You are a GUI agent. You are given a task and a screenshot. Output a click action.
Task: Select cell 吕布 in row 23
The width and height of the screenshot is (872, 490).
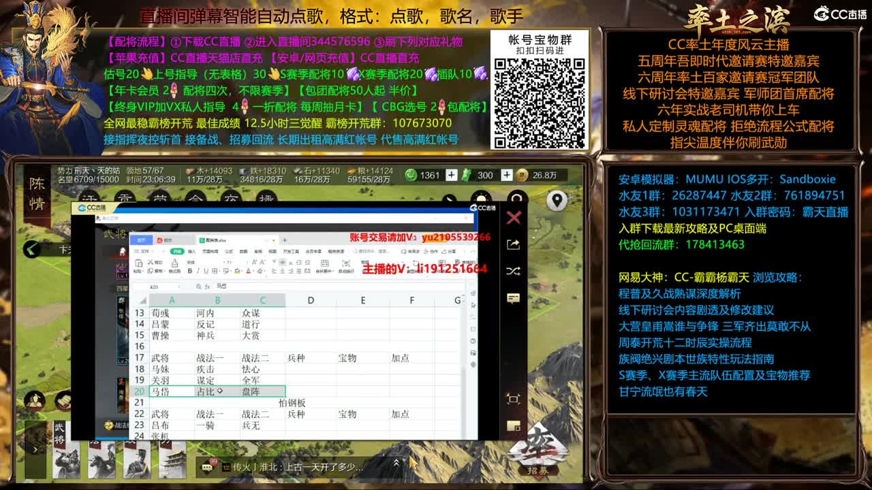[172, 425]
